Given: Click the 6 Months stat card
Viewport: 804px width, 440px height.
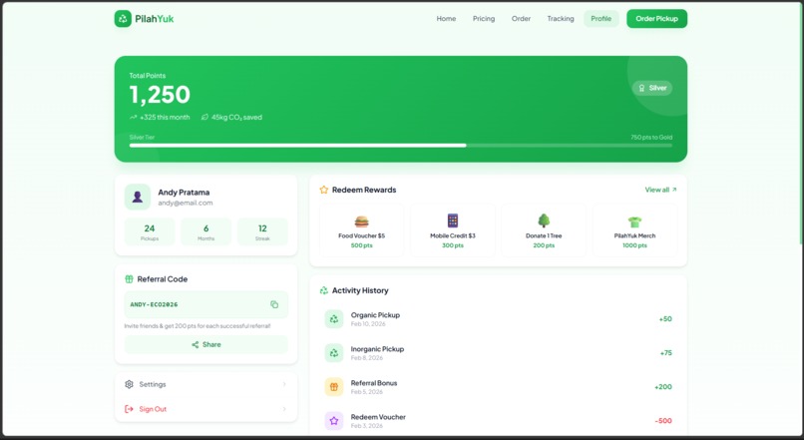Looking at the screenshot, I should click(x=206, y=231).
